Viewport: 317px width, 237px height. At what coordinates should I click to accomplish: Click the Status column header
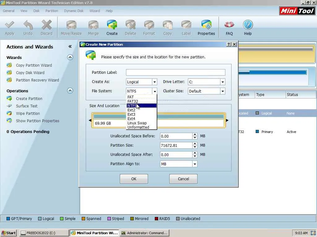tap(301, 94)
